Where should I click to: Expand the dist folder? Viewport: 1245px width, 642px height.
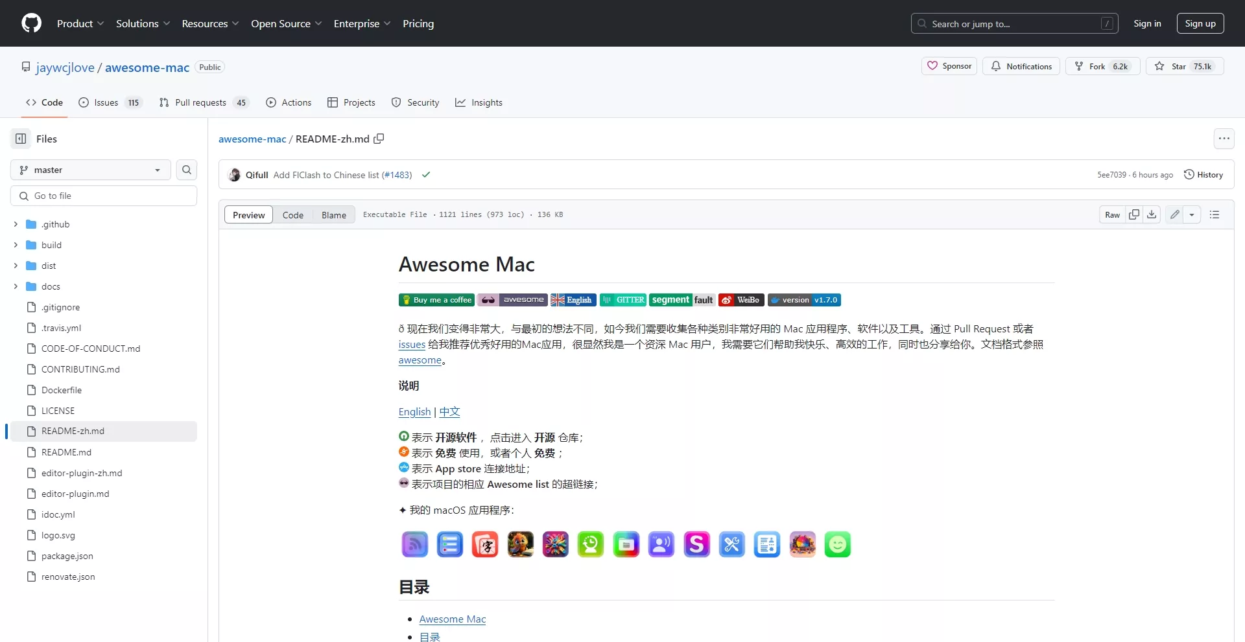click(16, 266)
